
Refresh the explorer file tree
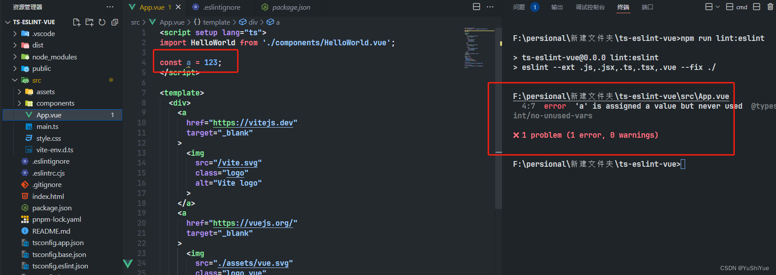point(102,22)
